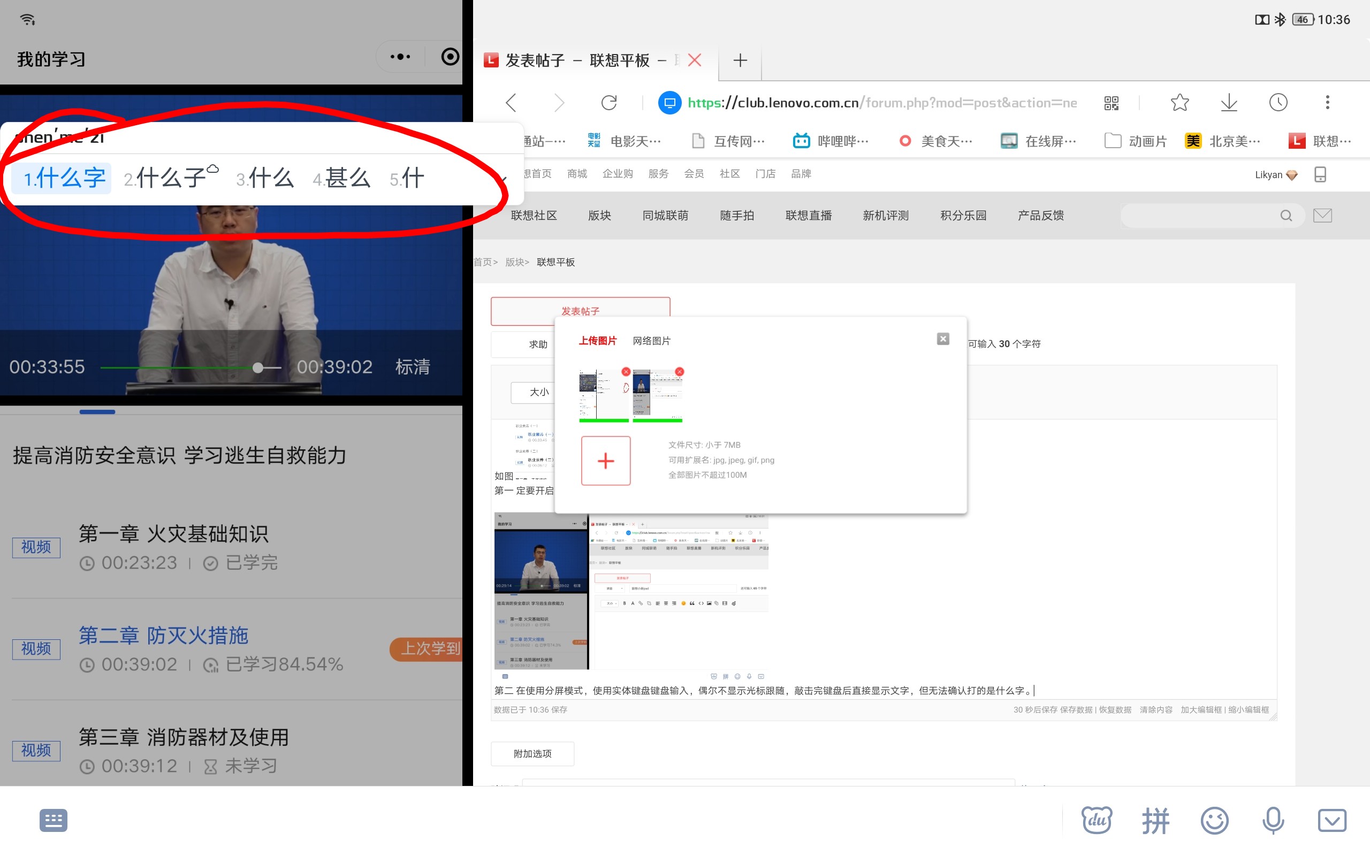Start voice input with microphone
The height and width of the screenshot is (856, 1370).
click(1273, 820)
